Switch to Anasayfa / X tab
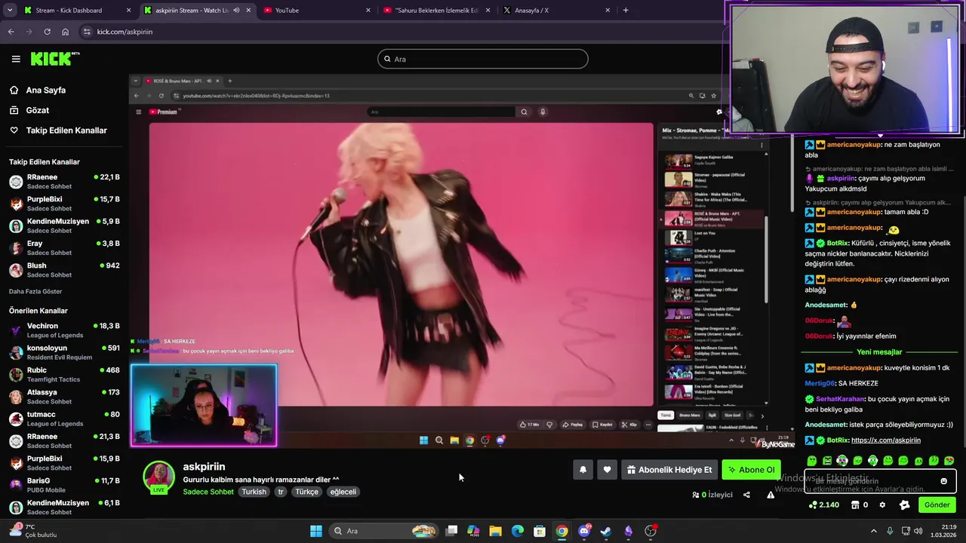Viewport: 966px width, 543px height. [x=555, y=11]
